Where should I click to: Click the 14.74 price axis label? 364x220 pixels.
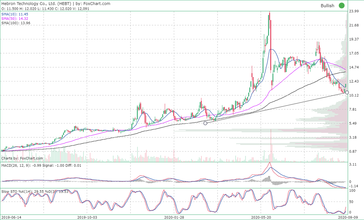click(x=354, y=67)
